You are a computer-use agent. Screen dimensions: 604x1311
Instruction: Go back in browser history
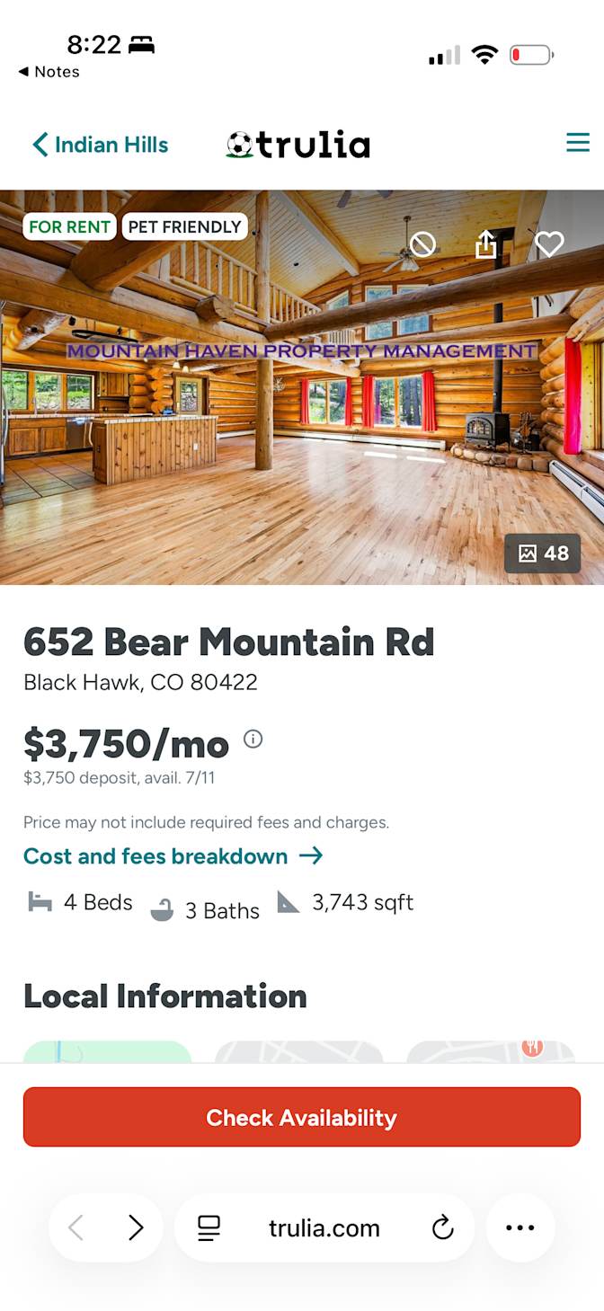(x=76, y=1227)
